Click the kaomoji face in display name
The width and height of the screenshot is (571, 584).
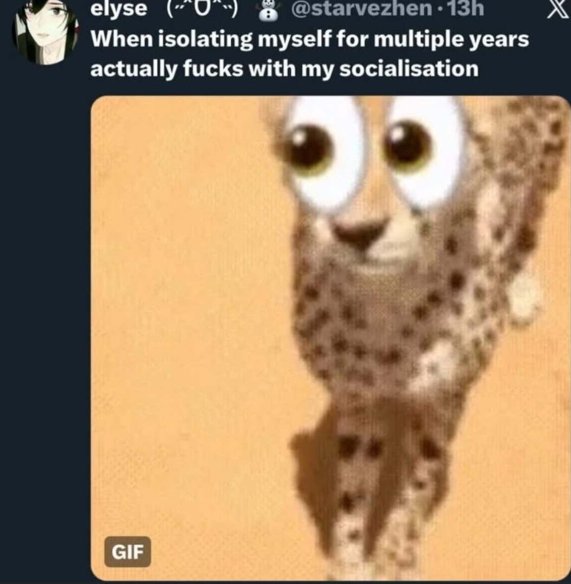pyautogui.click(x=202, y=9)
